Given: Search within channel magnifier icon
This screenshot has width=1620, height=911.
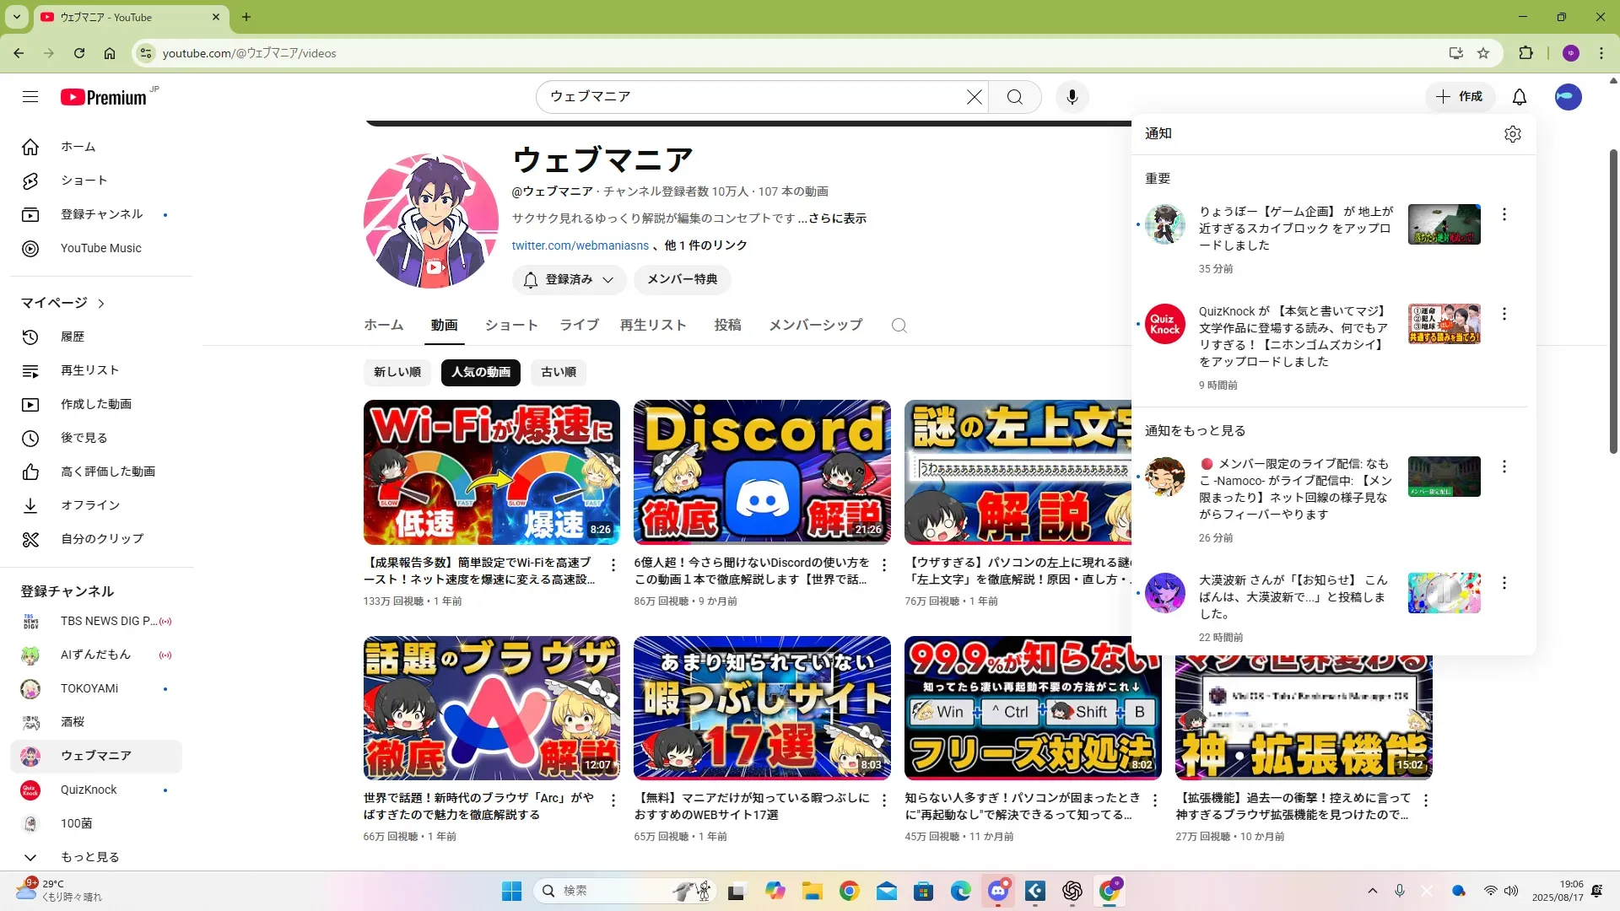Looking at the screenshot, I should [x=899, y=326].
